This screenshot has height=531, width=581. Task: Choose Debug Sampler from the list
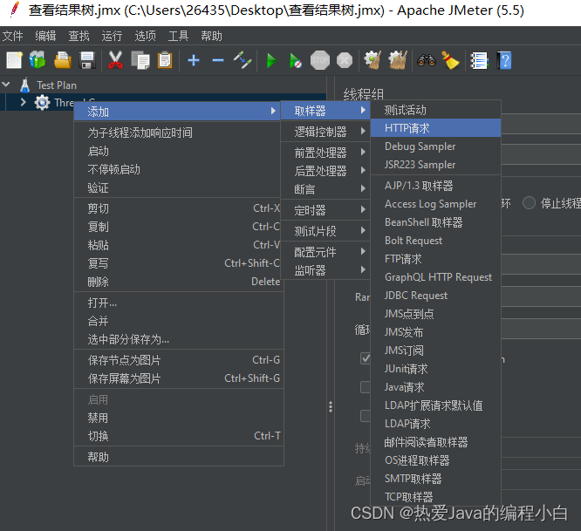click(x=436, y=146)
